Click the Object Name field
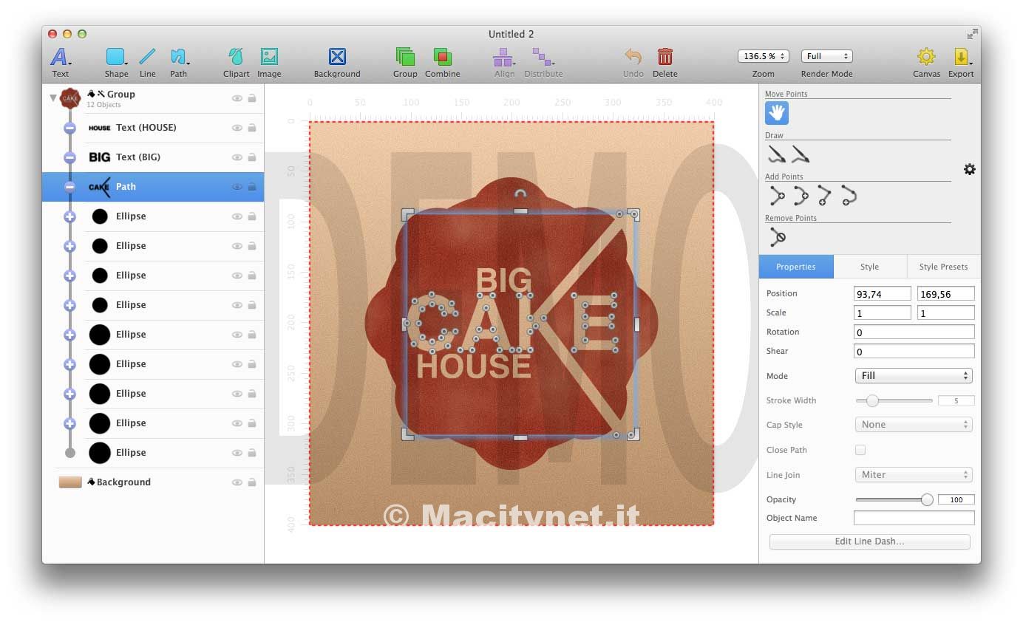The width and height of the screenshot is (1023, 622). tap(914, 518)
